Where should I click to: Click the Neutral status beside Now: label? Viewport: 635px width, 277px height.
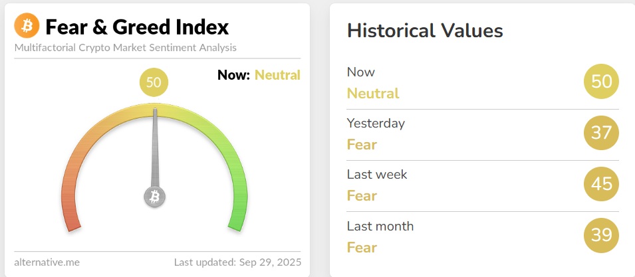[x=277, y=75]
